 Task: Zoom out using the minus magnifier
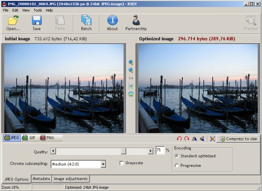[x=131, y=70]
